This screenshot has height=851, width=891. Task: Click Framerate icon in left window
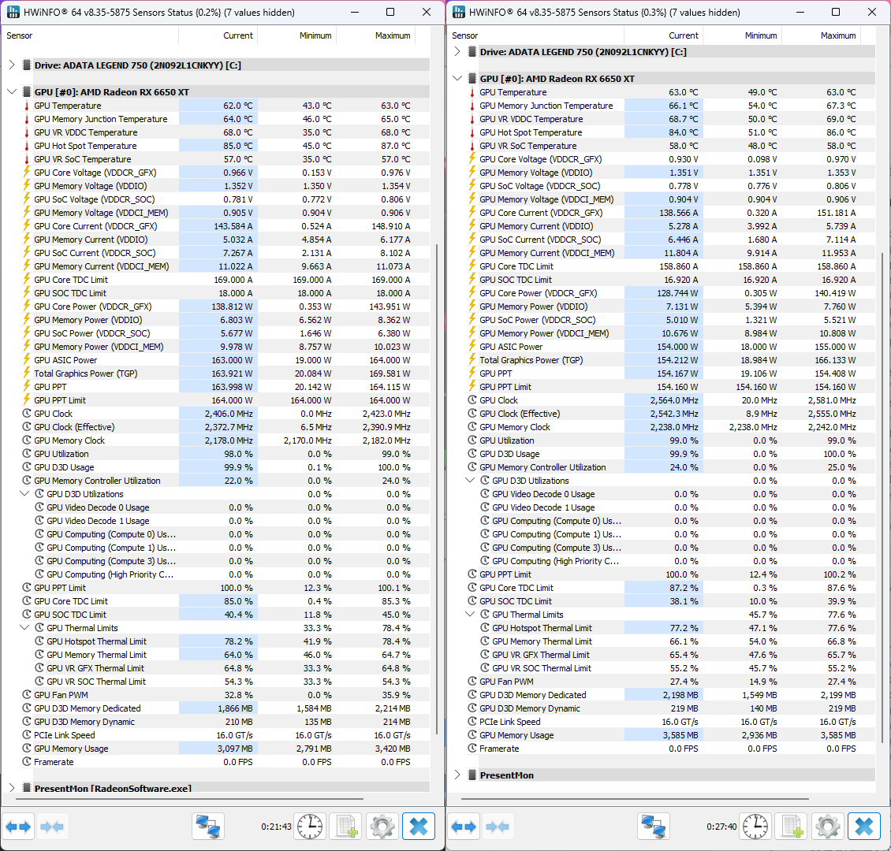pyautogui.click(x=26, y=762)
